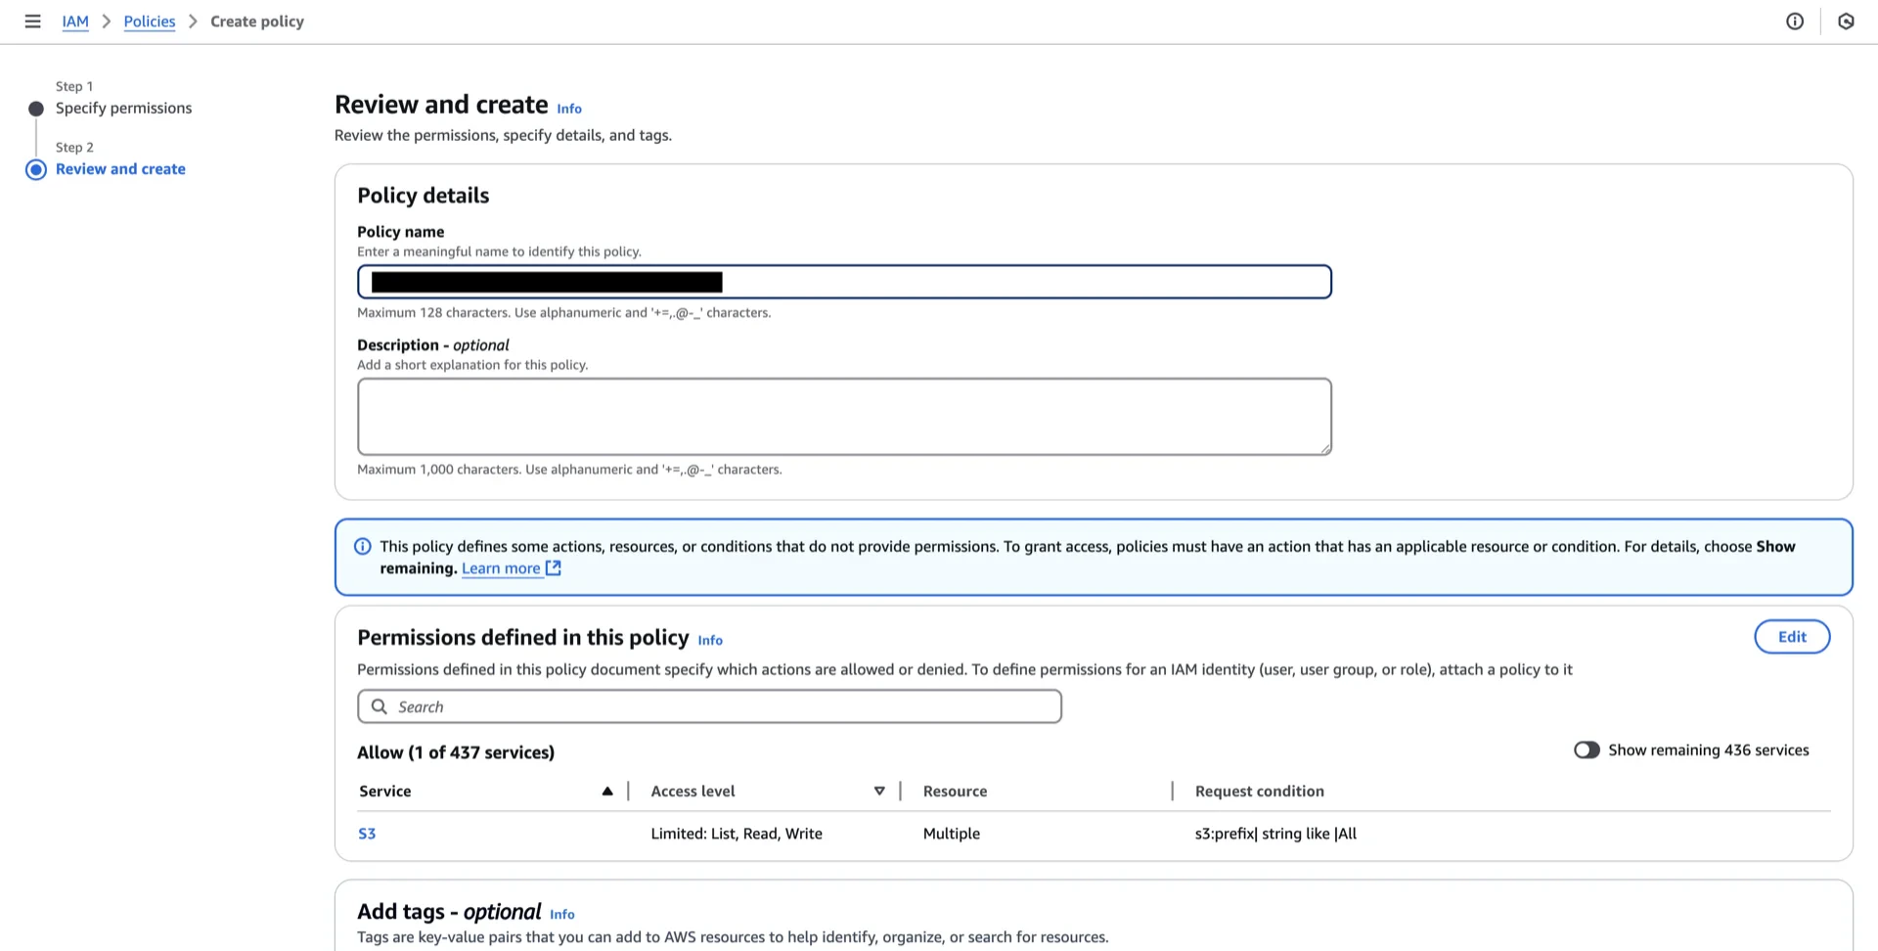
Task: Sort ascending by the Service column arrow
Action: tap(607, 791)
